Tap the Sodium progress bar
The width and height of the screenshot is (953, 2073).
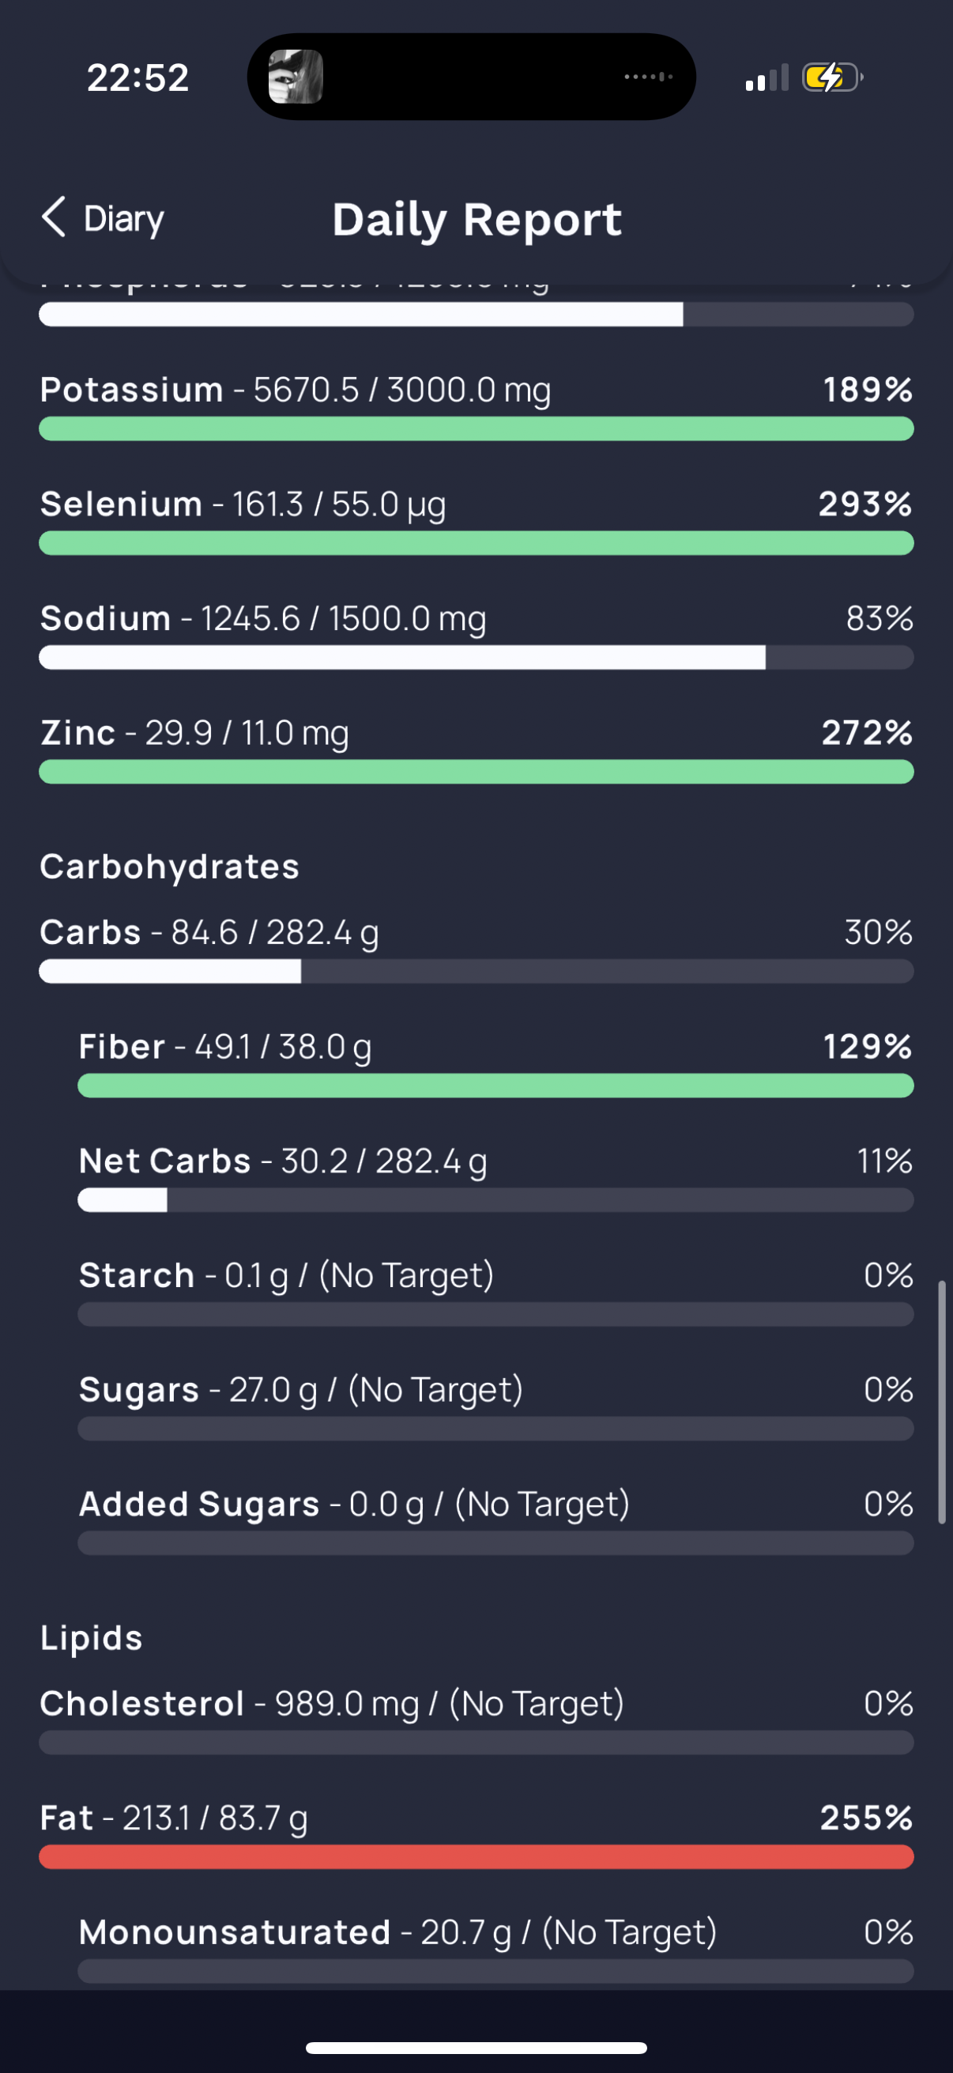(476, 658)
